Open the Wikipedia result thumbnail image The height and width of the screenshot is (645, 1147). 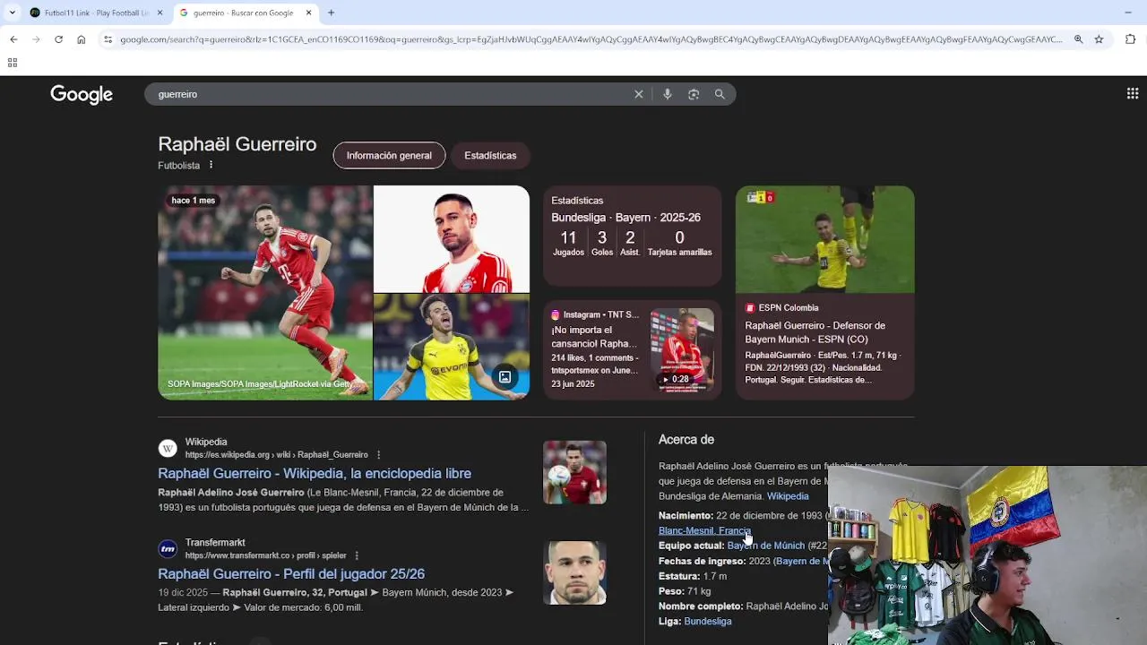[x=574, y=472]
